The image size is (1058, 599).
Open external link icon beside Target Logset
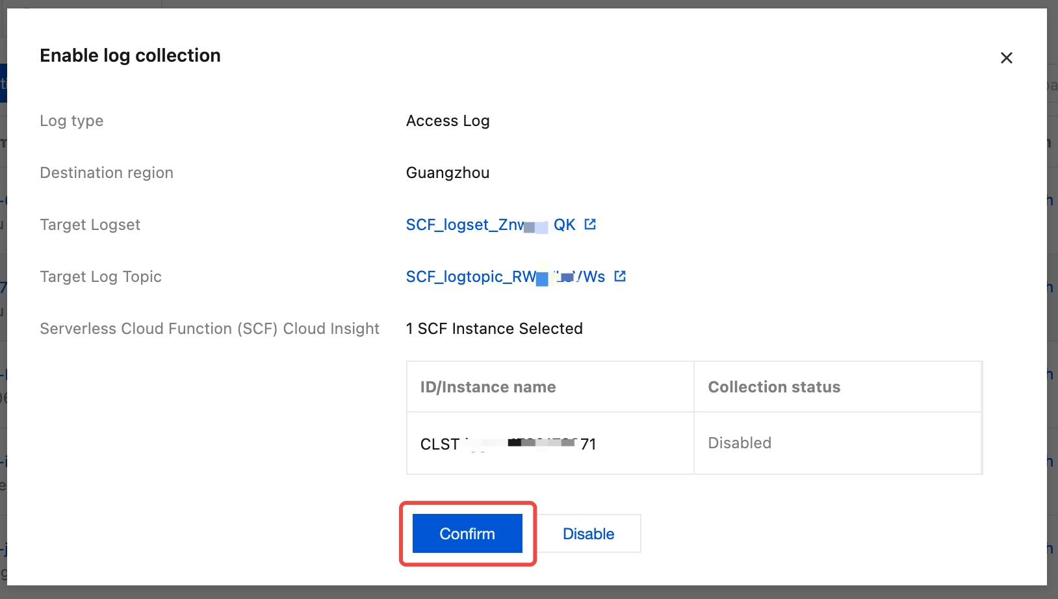(590, 224)
